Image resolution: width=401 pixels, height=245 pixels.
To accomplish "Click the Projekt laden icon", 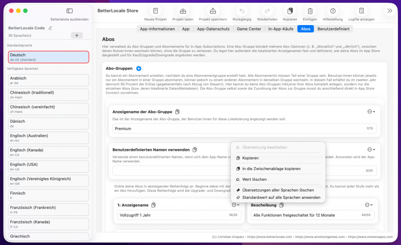I will 182,11.
